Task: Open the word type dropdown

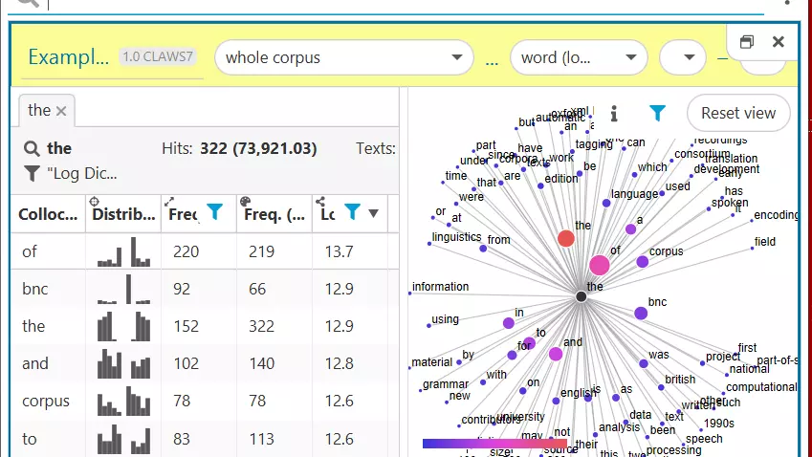Action: [x=579, y=57]
